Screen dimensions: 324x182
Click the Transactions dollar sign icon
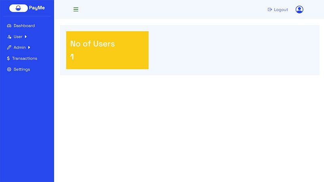[8, 58]
